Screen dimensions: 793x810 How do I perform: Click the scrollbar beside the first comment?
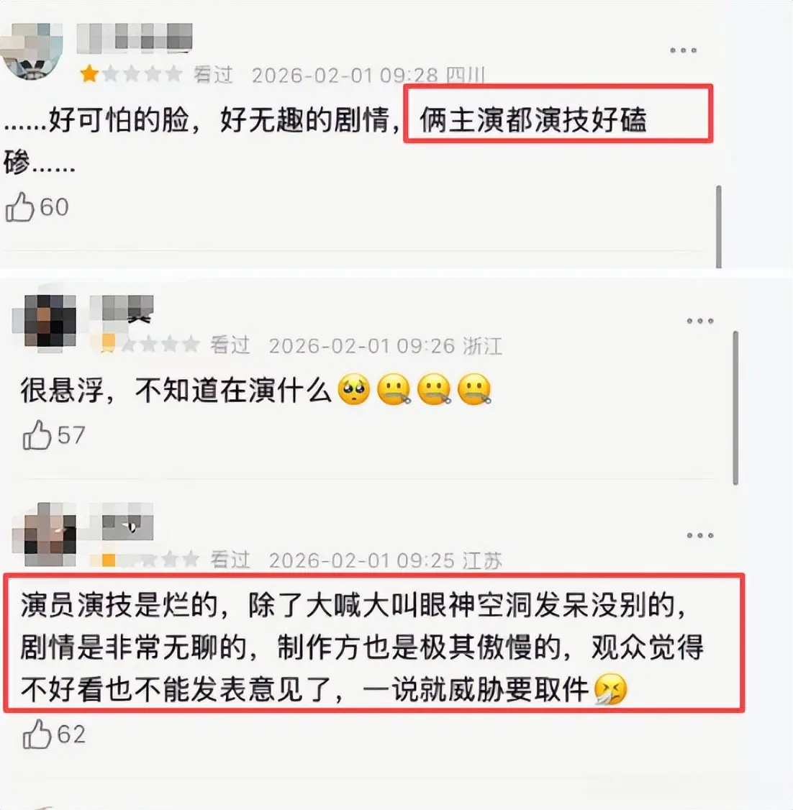click(719, 227)
